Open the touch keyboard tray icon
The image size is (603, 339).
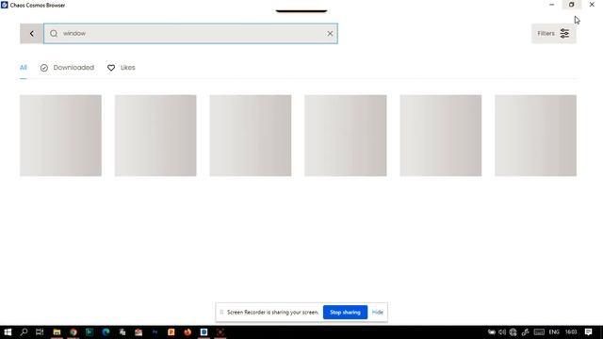tap(539, 332)
